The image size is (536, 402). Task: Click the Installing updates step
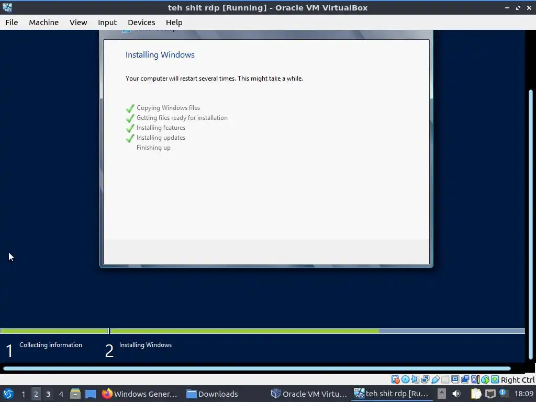click(161, 138)
